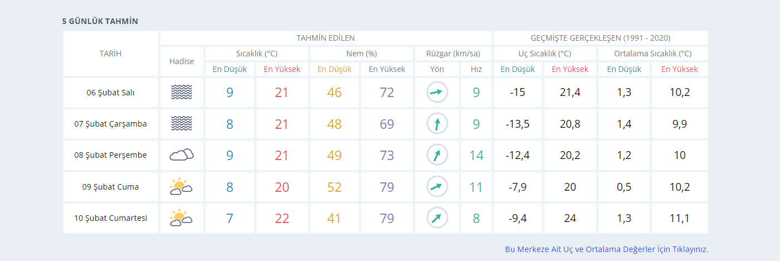Select the GEÇMİŞTE GERÇEKLEŞEN (1991 - 2020) header
Screen dimensions: 780x261
point(600,38)
